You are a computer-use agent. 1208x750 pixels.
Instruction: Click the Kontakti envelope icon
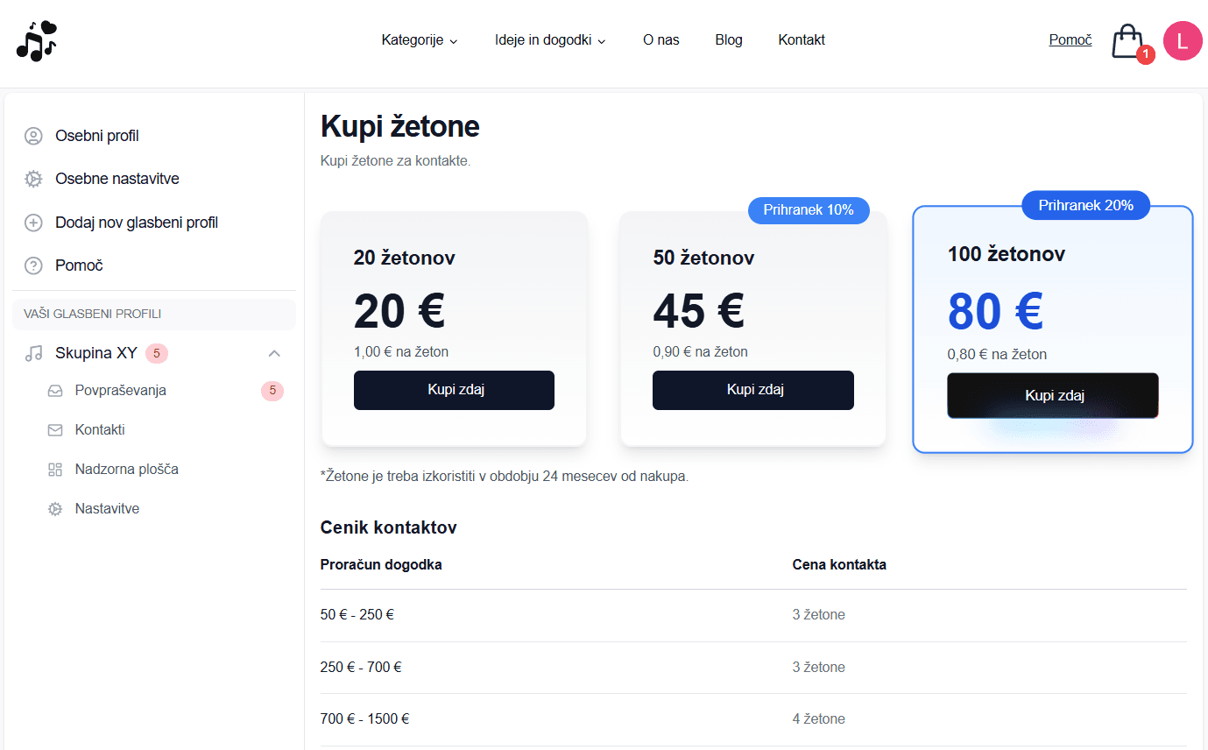[55, 430]
